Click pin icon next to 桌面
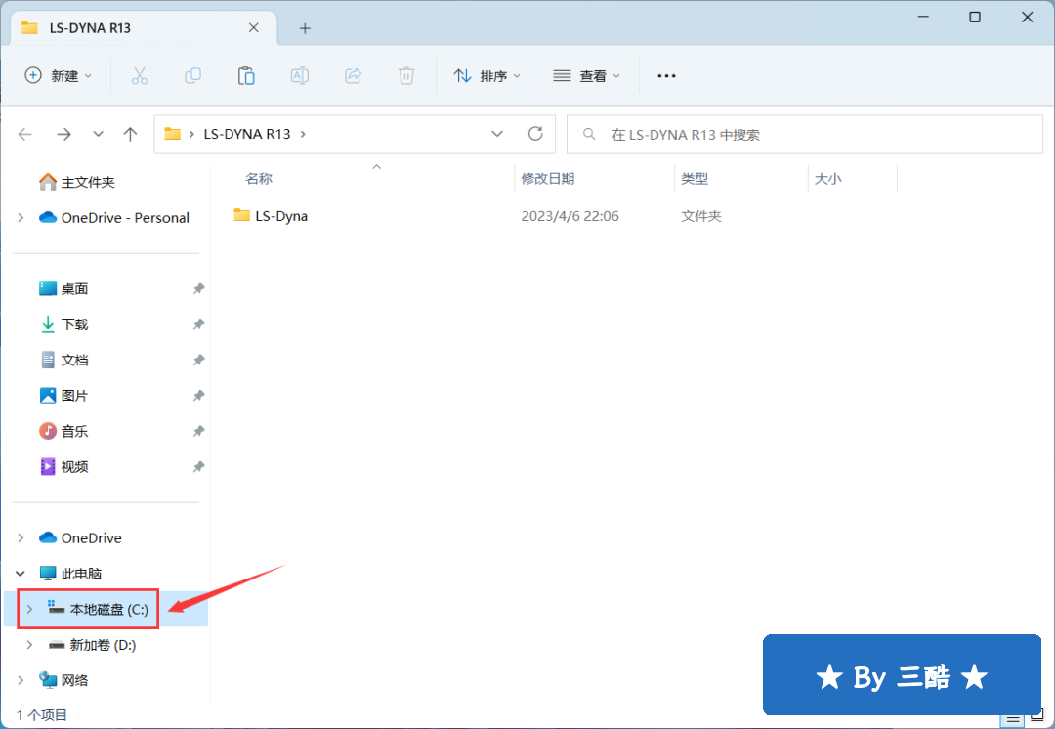The width and height of the screenshot is (1055, 729). pos(198,289)
